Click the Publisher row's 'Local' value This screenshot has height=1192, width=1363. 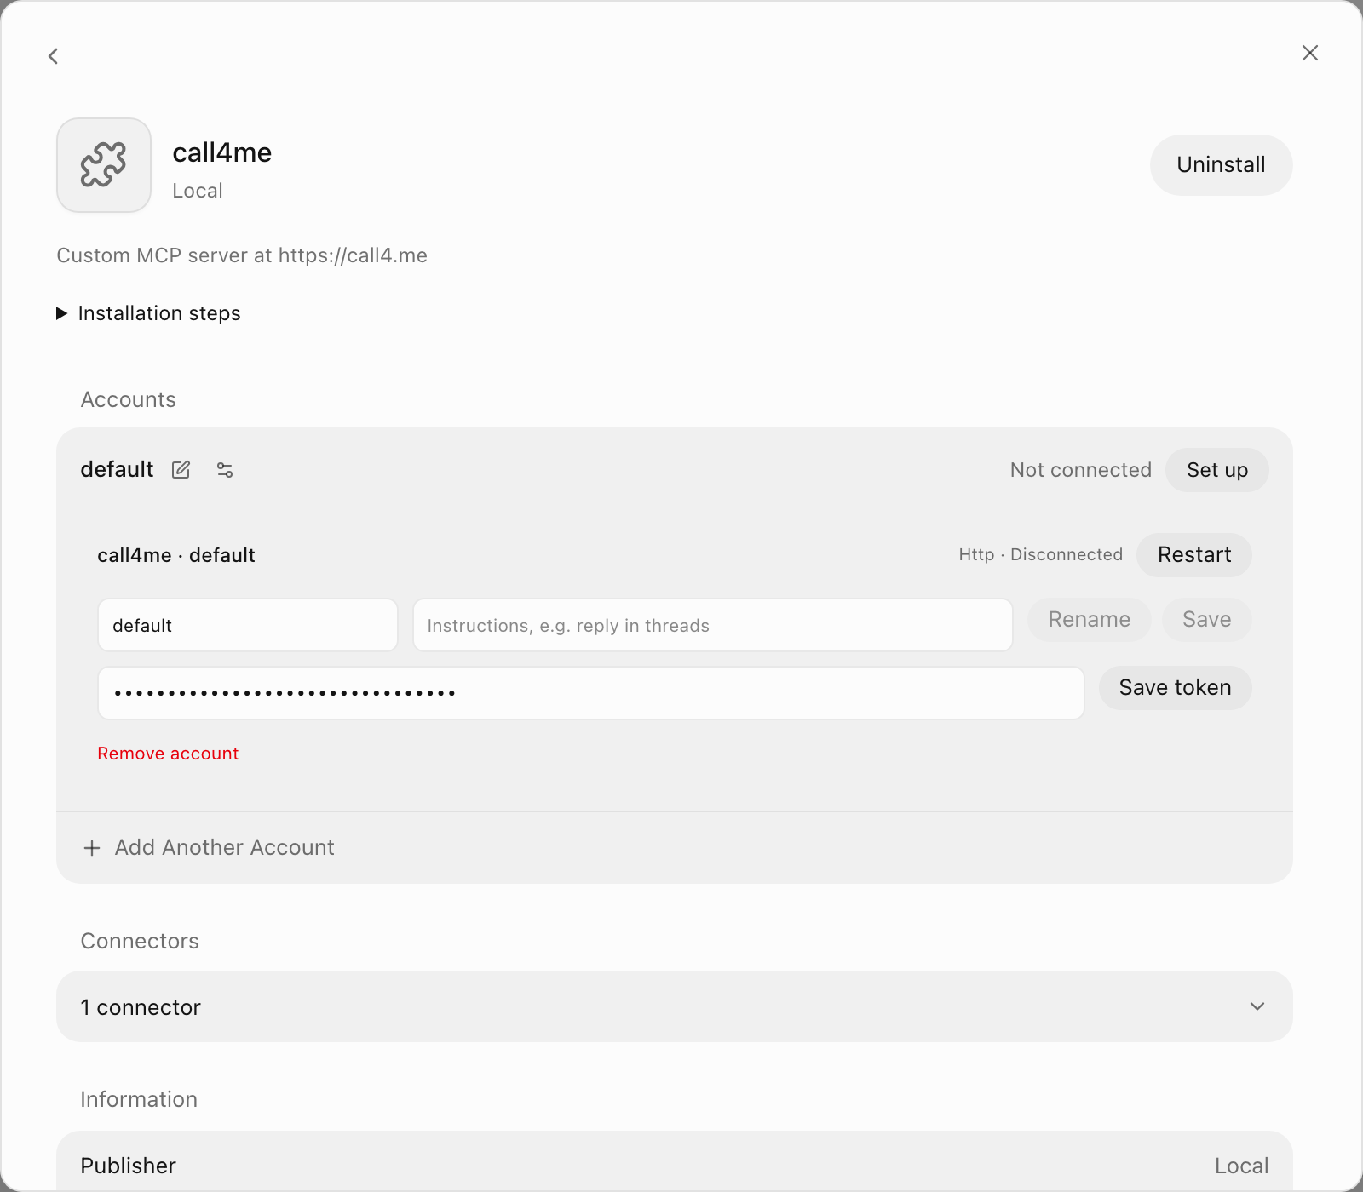[x=1241, y=1166]
